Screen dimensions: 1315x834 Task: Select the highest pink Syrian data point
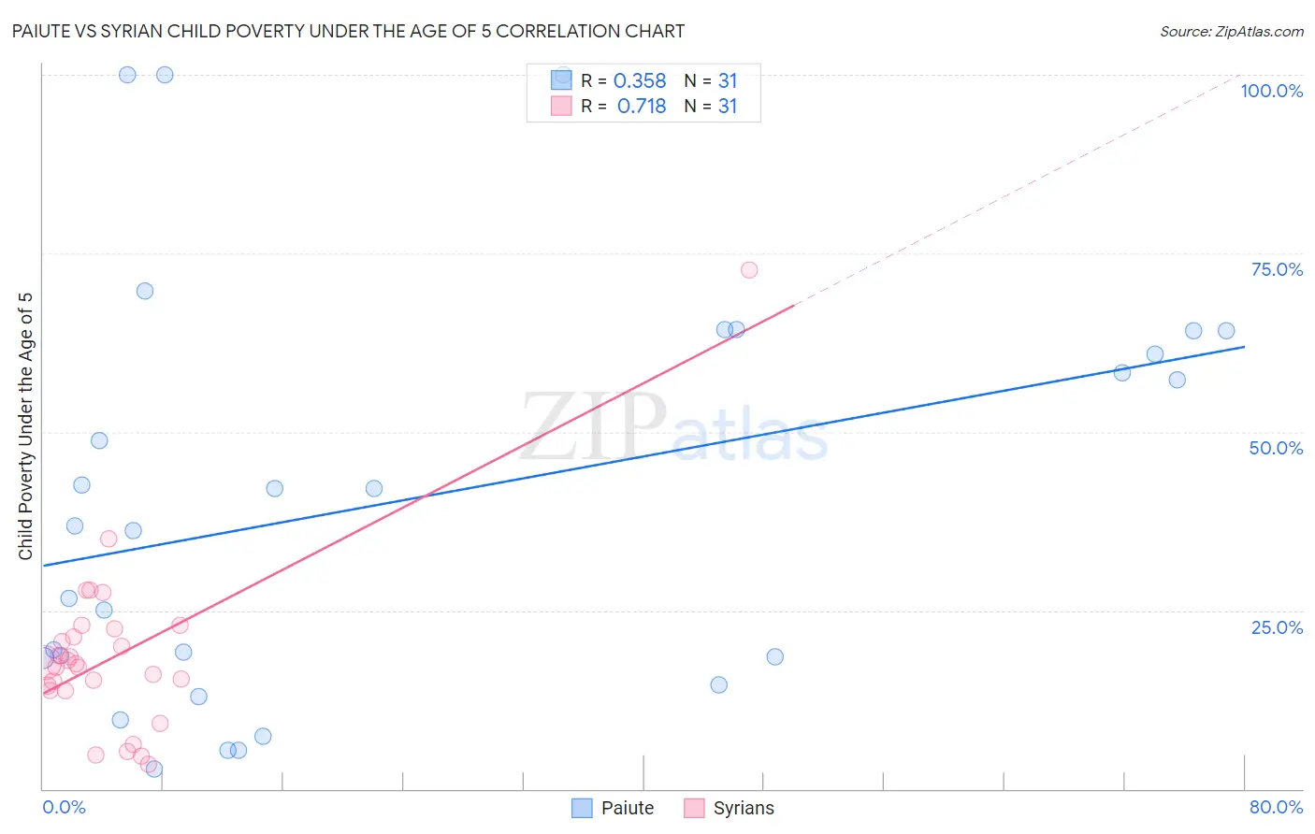pyautogui.click(x=749, y=270)
